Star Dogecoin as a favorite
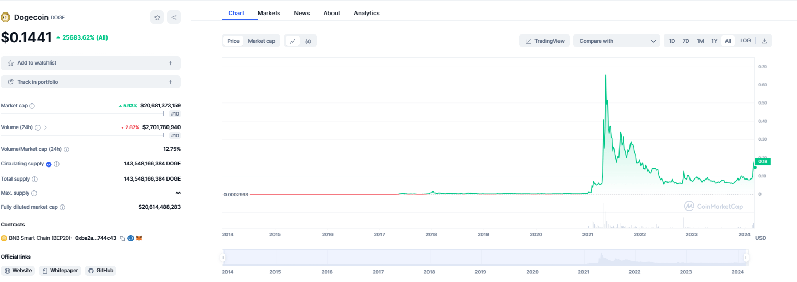The width and height of the screenshot is (797, 282). [157, 17]
